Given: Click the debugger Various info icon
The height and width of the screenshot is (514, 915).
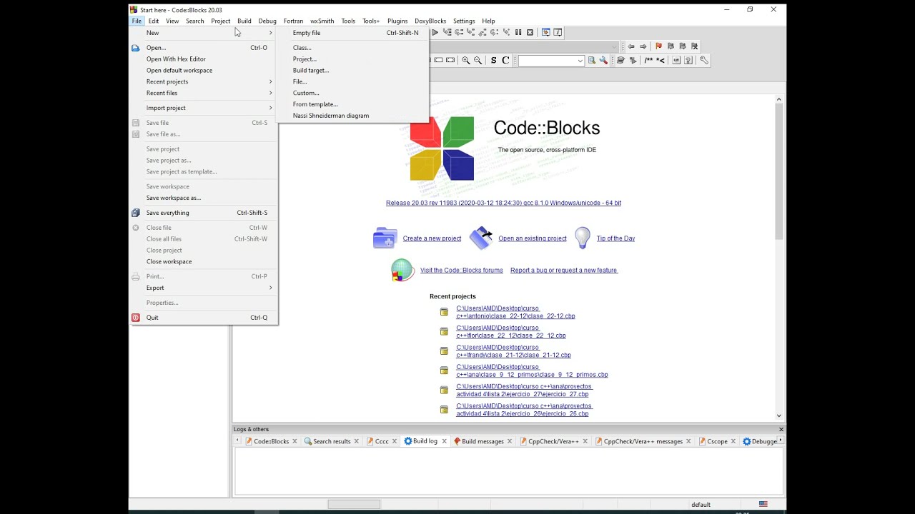Looking at the screenshot, I should (x=558, y=32).
